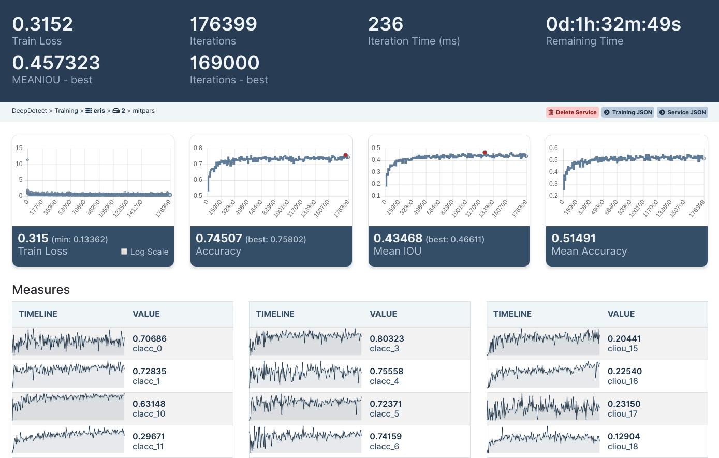This screenshot has height=458, width=719.
Task: Click the 176399 Iterations header value
Action: tap(224, 24)
